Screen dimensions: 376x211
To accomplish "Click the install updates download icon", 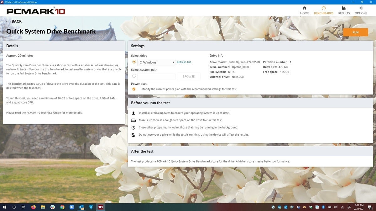I will coord(133,113).
